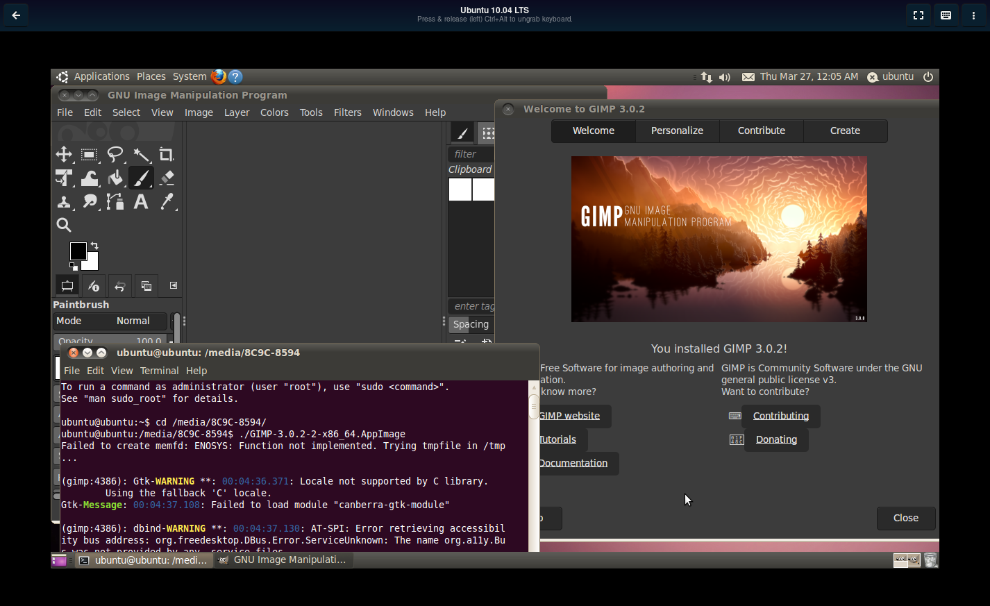Open the Layer menu in GIMP
Viewport: 990px width, 606px height.
click(x=237, y=112)
